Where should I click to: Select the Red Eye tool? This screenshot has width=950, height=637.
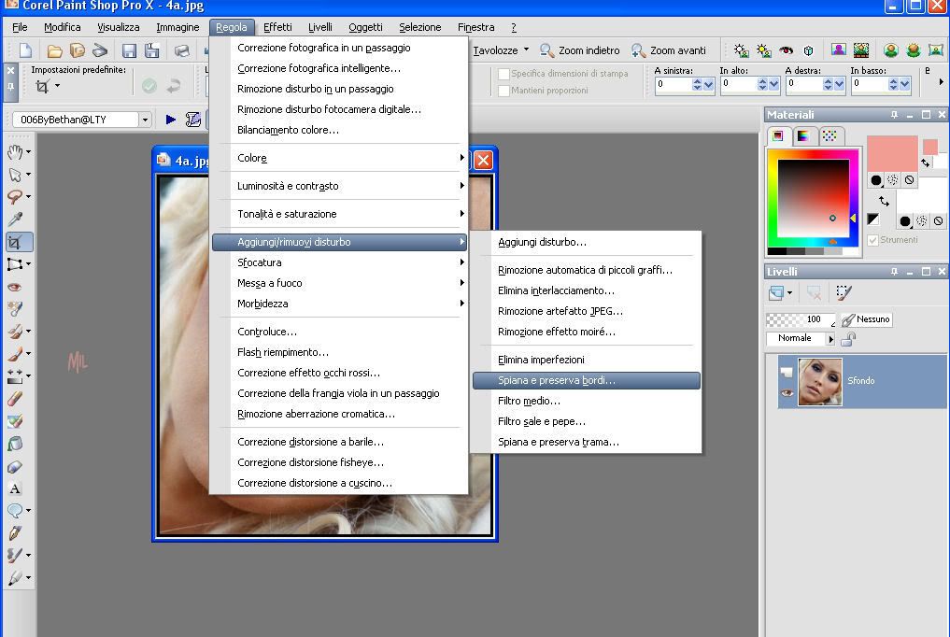(x=15, y=287)
